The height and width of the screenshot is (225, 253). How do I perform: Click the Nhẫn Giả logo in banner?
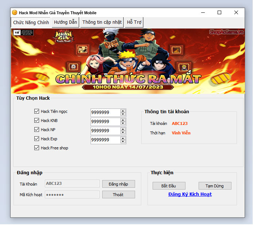[x=64, y=37]
